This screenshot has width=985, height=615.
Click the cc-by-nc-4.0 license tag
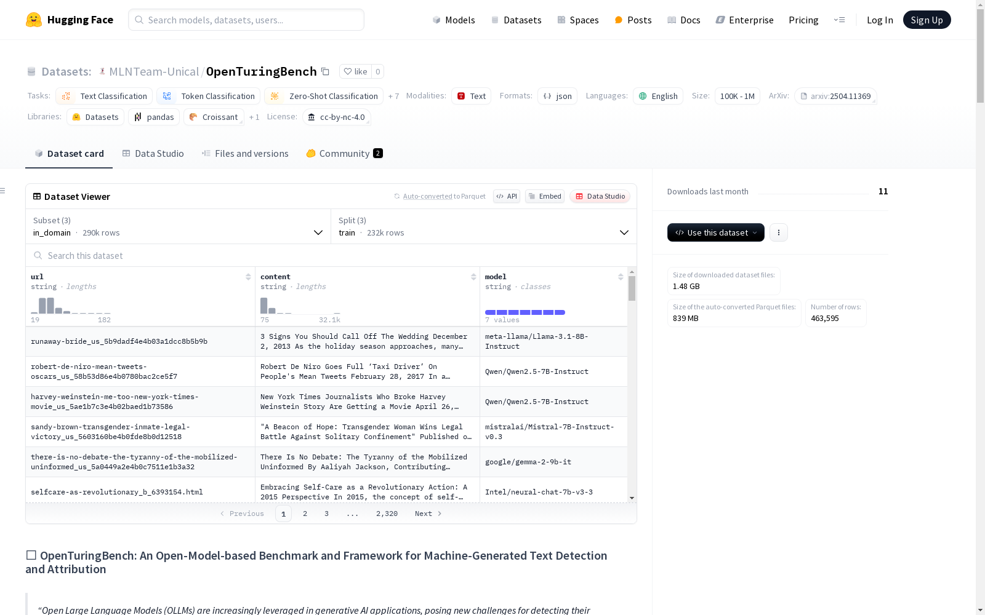[336, 117]
